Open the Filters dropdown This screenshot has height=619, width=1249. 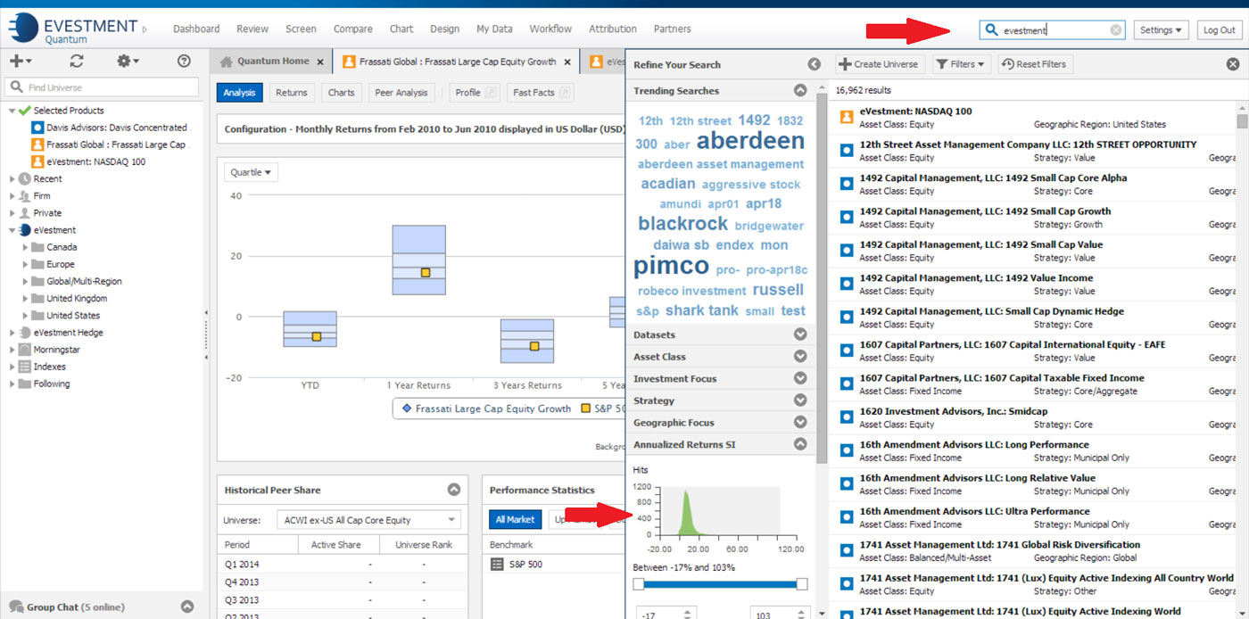(962, 64)
